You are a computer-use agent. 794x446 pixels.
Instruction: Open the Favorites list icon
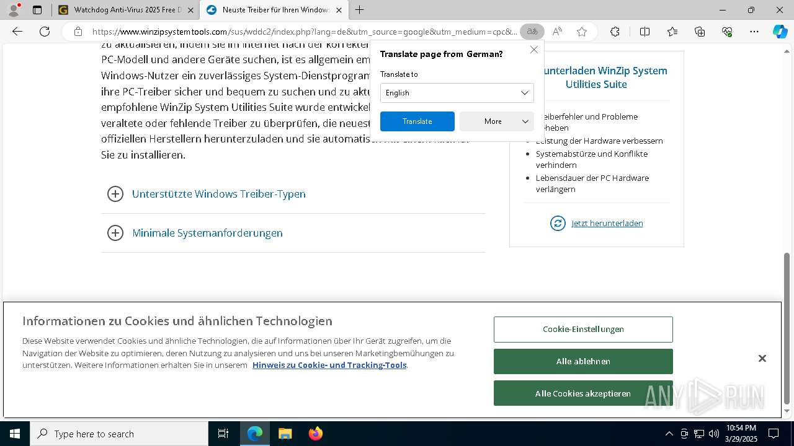(672, 32)
